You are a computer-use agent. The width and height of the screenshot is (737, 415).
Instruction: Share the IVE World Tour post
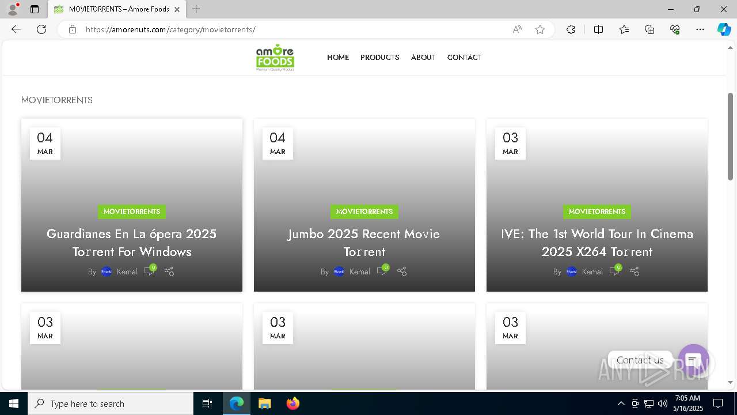tap(635, 271)
